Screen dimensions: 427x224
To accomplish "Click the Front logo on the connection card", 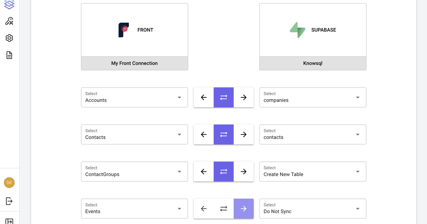I will tap(123, 30).
